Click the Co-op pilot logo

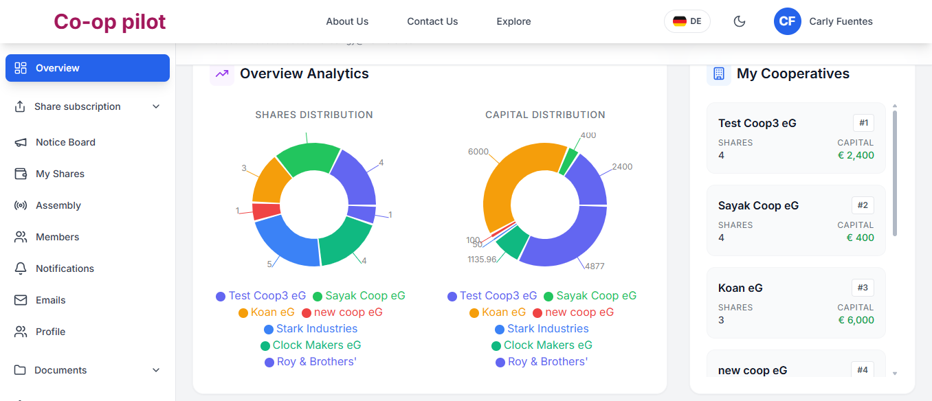[x=110, y=21]
